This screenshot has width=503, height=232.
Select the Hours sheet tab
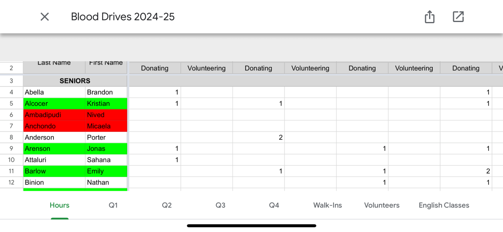(59, 205)
